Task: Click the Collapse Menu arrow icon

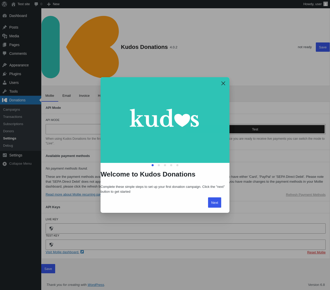Action: coord(5,164)
